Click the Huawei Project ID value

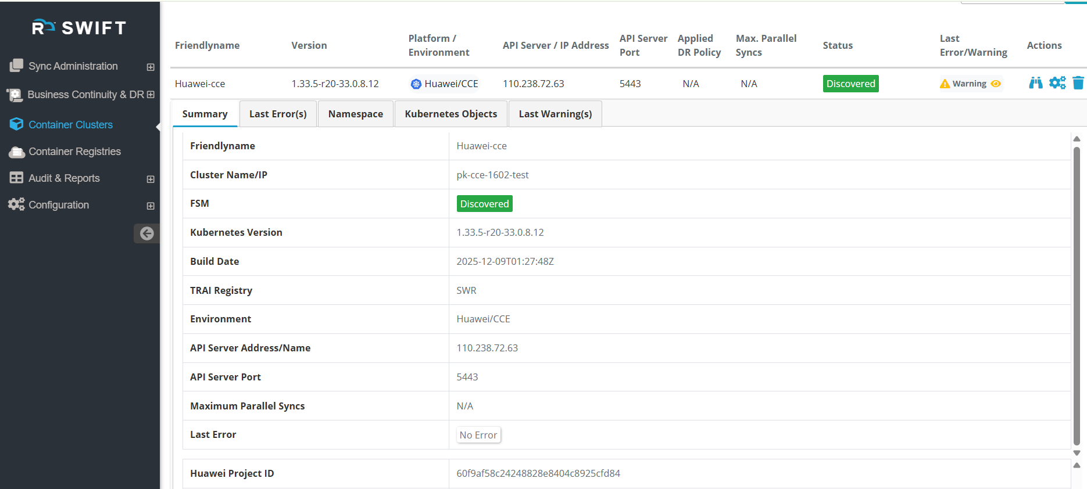(538, 473)
